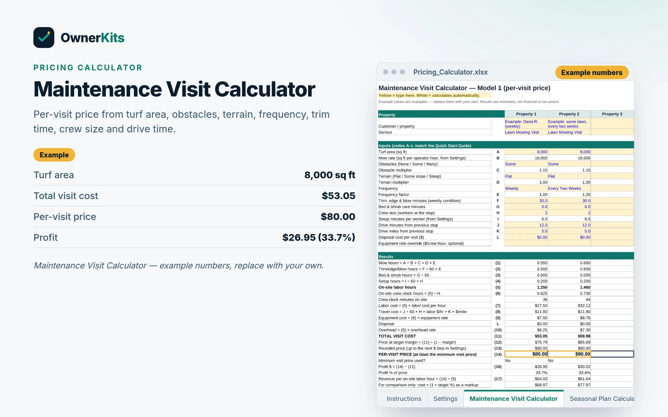Viewport: 668px width, 417px height.
Task: Select the $90.00 per-visit price cell
Action: (x=569, y=354)
